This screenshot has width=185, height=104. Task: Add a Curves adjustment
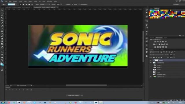click(160, 42)
